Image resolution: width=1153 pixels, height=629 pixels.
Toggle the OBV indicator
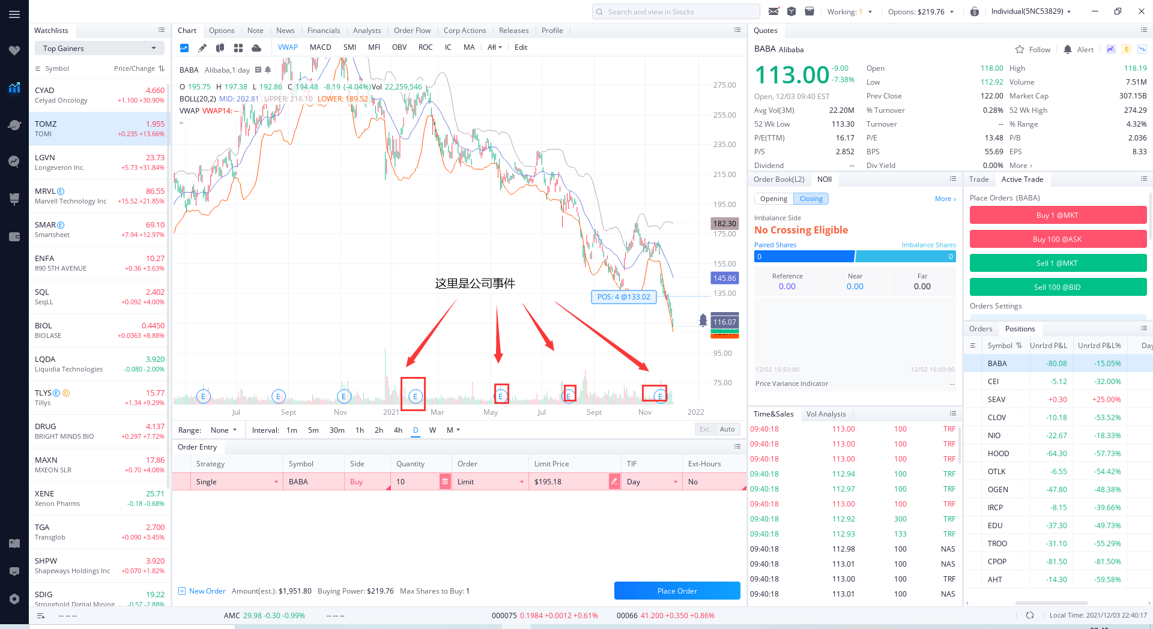coord(399,47)
